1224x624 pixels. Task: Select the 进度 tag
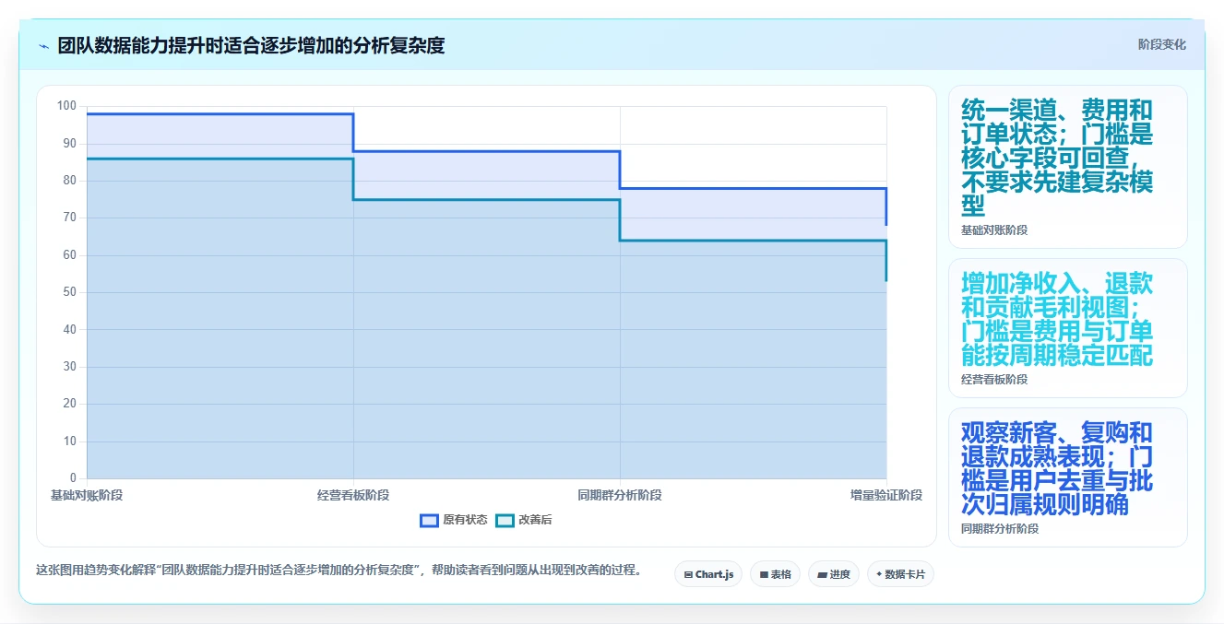coord(834,574)
